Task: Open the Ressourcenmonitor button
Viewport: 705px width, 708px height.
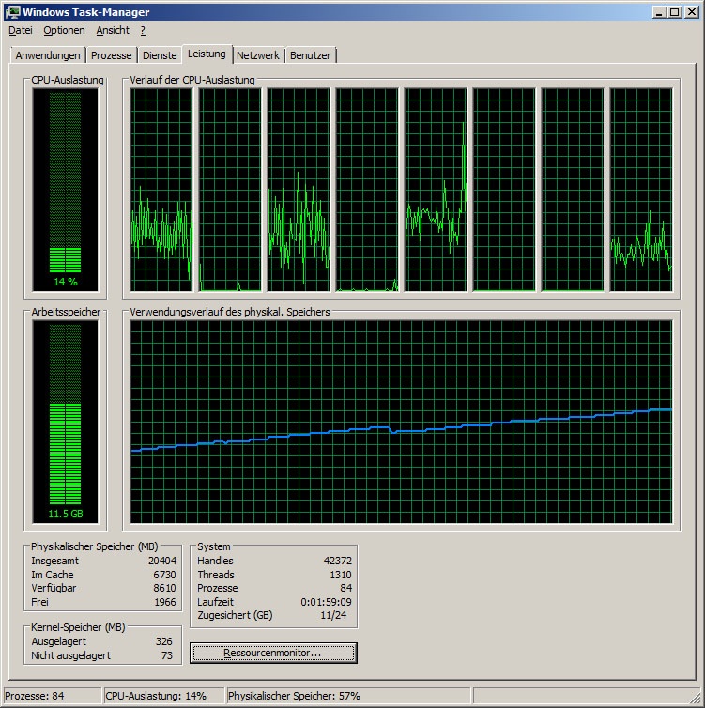Action: click(273, 653)
